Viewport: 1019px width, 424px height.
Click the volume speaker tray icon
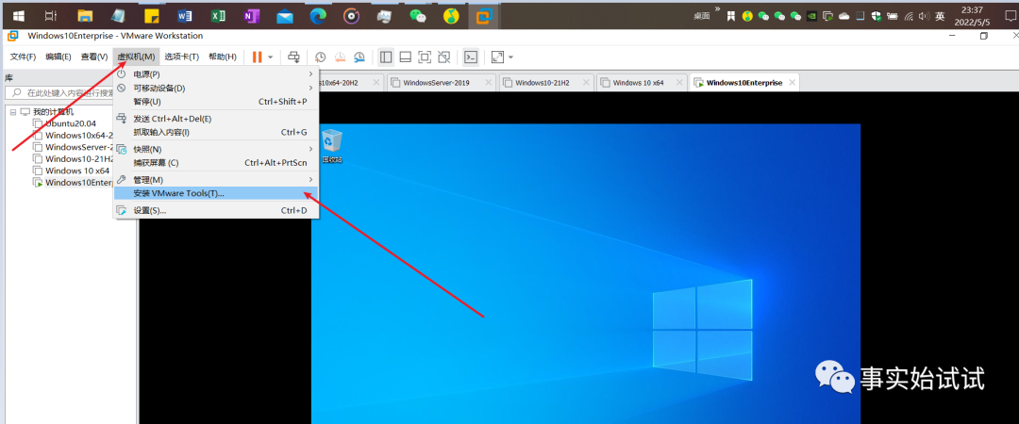(x=924, y=16)
